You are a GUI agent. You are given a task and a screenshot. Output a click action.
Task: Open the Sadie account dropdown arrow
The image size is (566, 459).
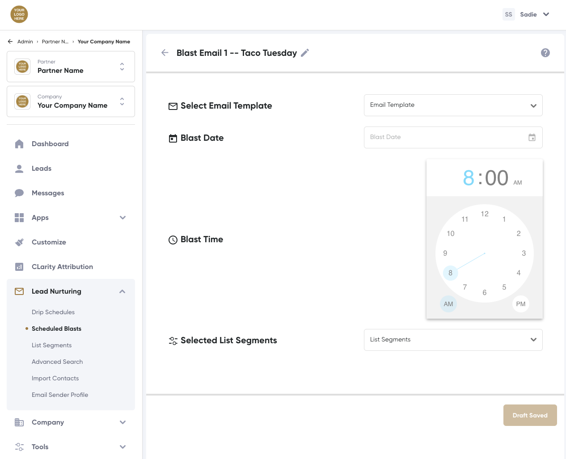point(546,14)
